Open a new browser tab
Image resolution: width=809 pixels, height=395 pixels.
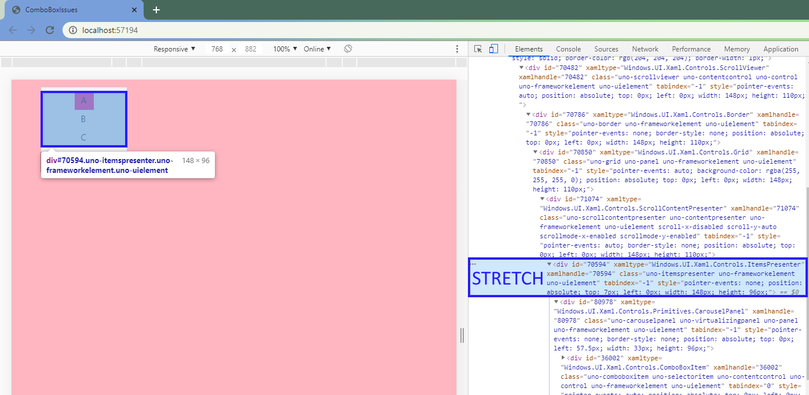pos(156,10)
